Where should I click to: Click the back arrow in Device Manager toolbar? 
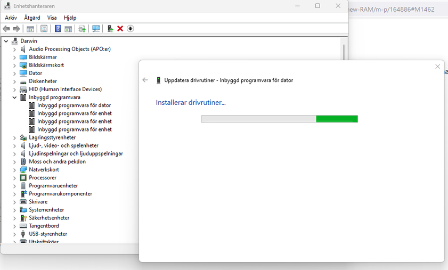[6, 29]
